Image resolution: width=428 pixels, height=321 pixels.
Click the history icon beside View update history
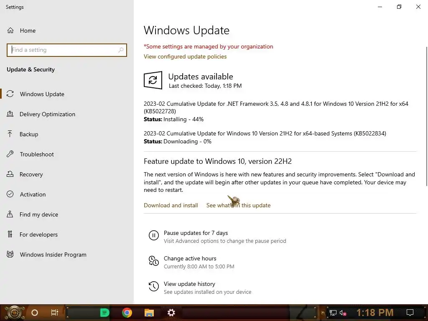(154, 286)
